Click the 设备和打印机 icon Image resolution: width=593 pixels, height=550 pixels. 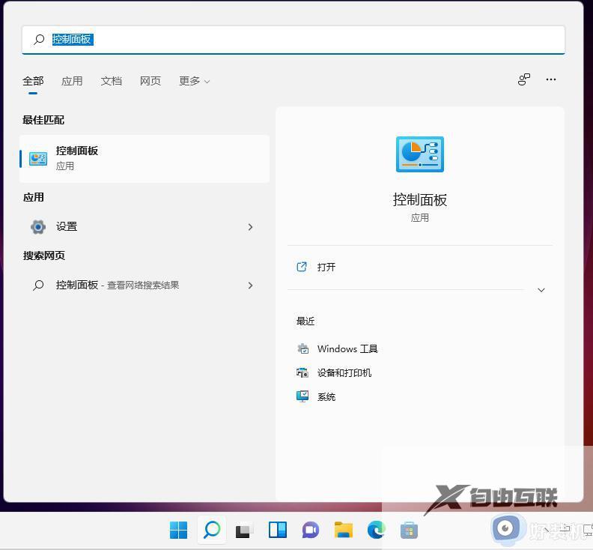[x=302, y=373]
